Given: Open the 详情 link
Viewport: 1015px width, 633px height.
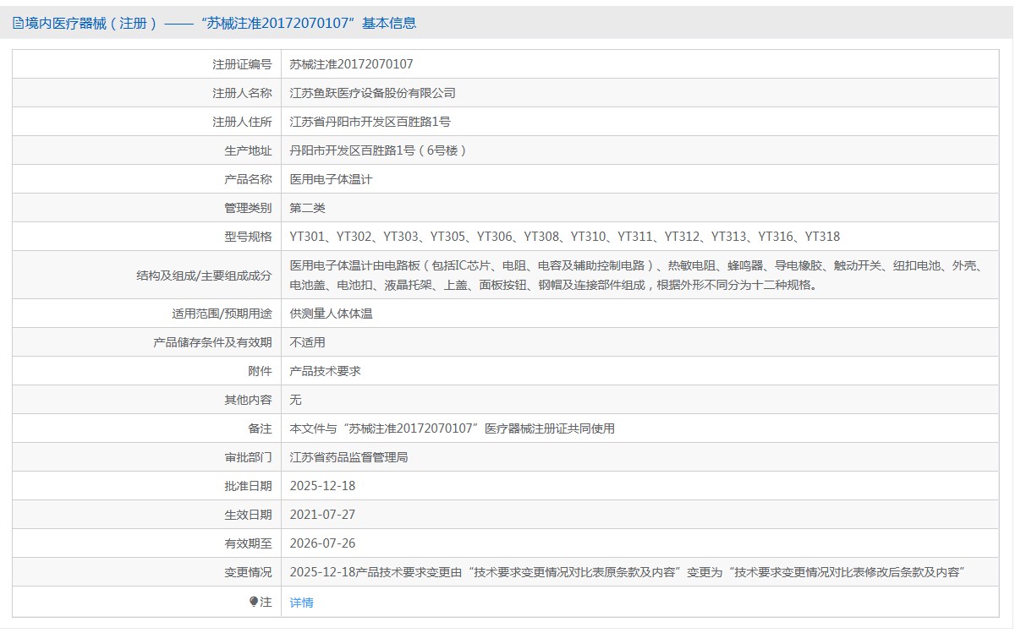Looking at the screenshot, I should click(x=301, y=603).
